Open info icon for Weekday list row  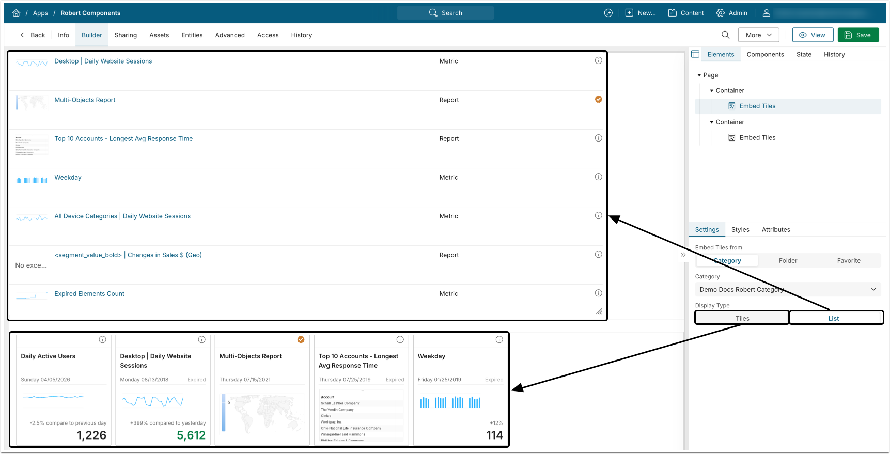598,177
